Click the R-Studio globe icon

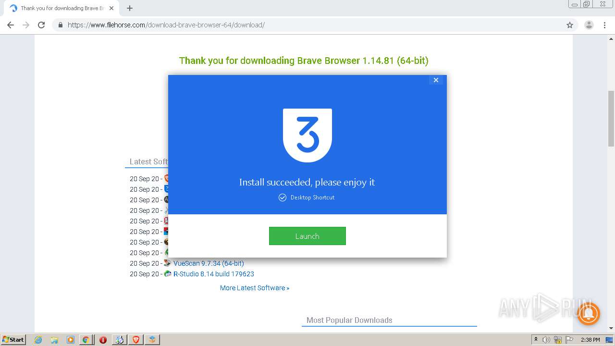point(168,274)
